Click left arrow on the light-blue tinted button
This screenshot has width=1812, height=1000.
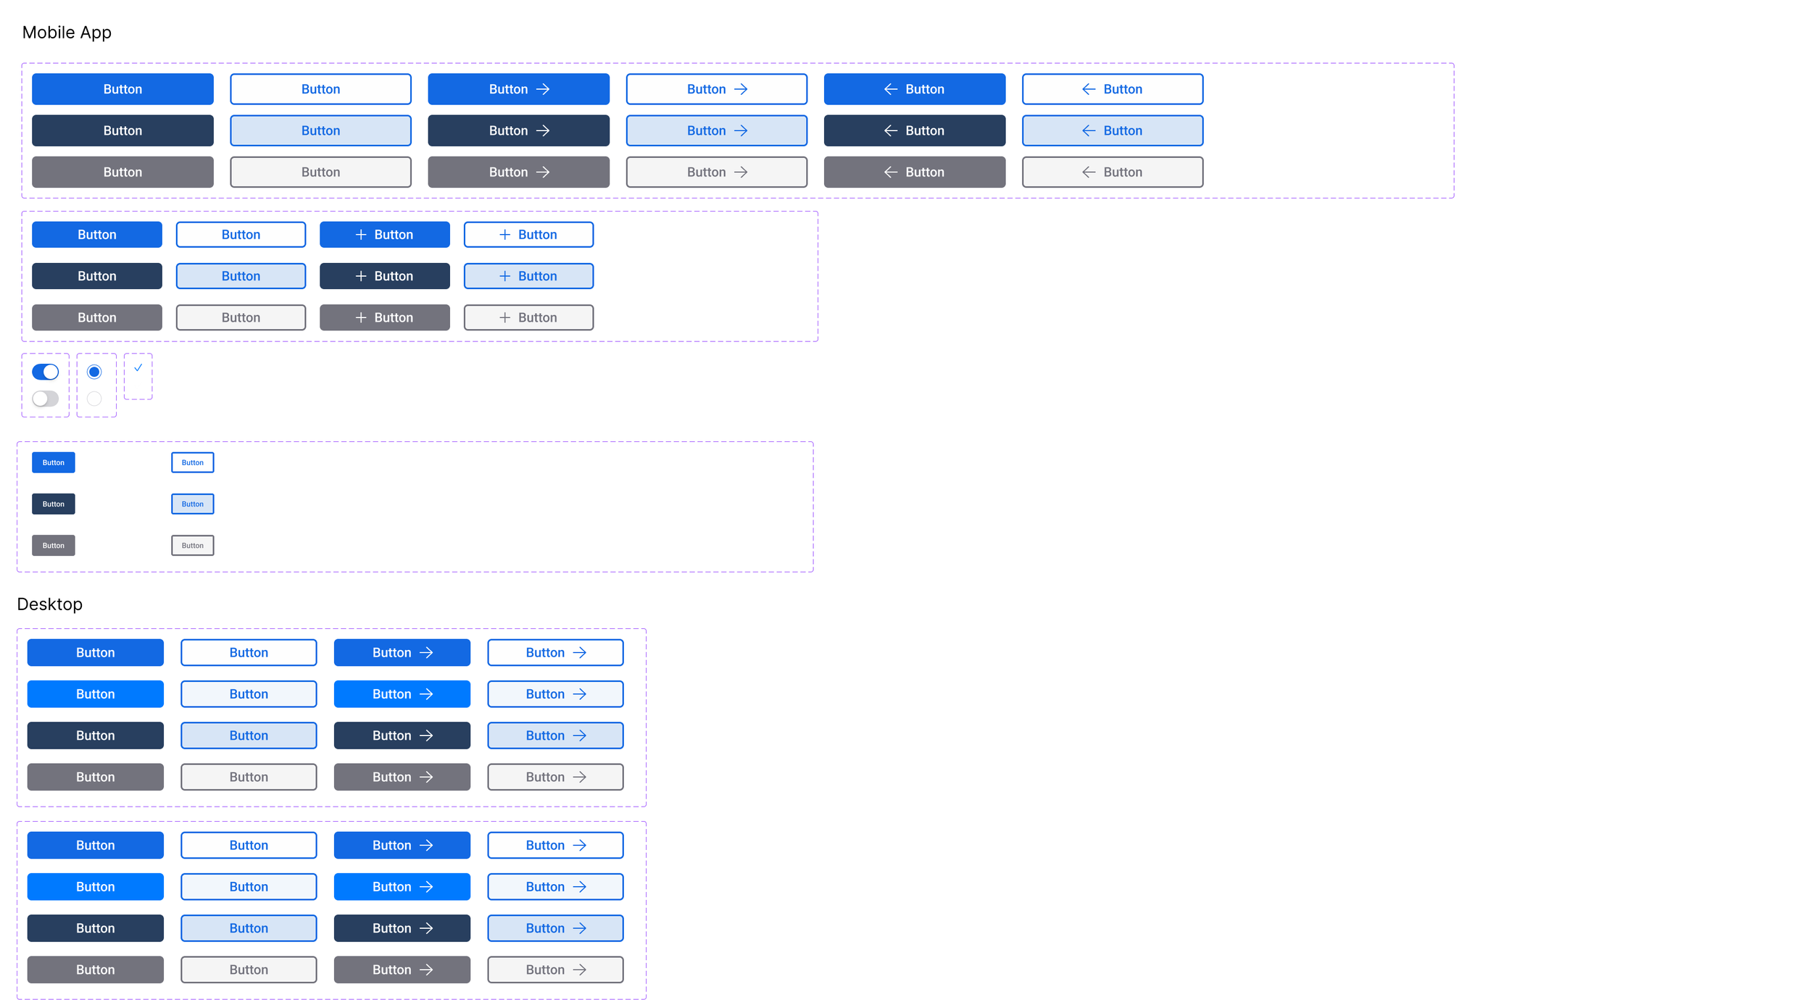coord(1089,130)
